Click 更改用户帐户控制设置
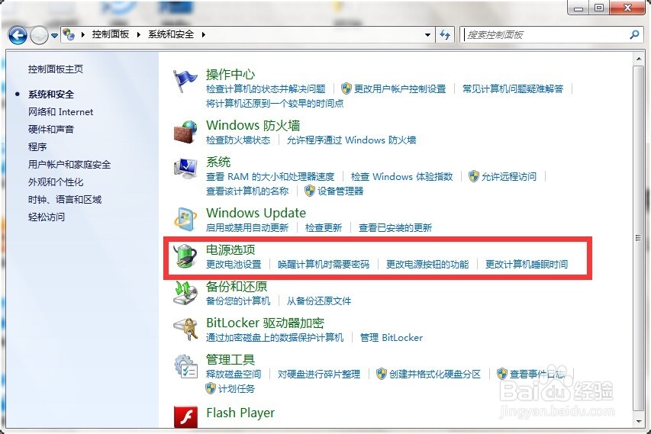The image size is (651, 434). (400, 88)
